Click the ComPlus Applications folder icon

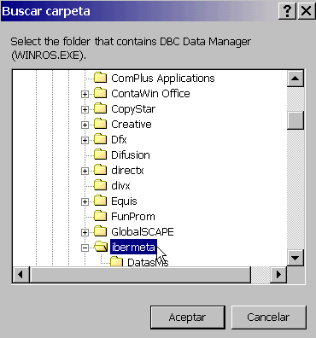point(100,78)
